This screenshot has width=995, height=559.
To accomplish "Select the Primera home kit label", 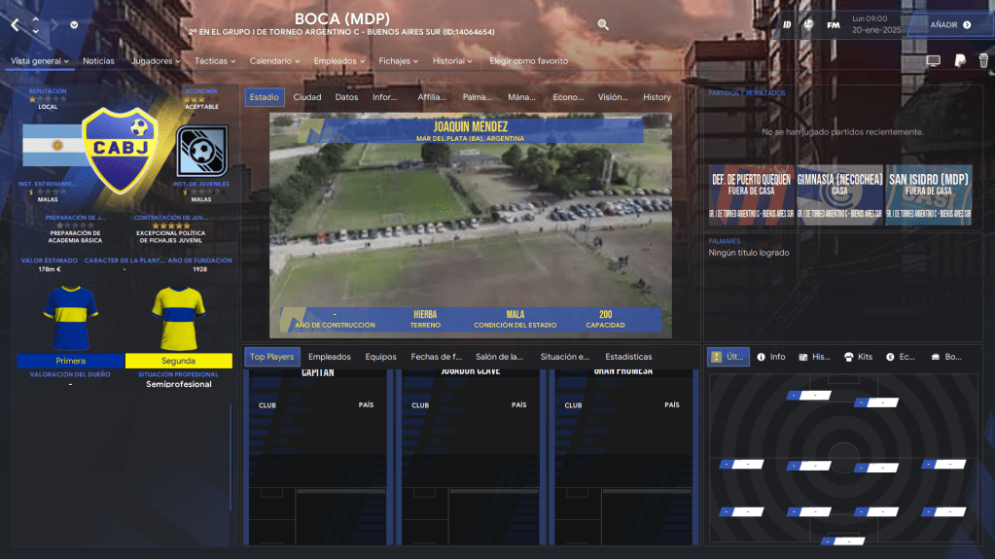I will tap(70, 361).
